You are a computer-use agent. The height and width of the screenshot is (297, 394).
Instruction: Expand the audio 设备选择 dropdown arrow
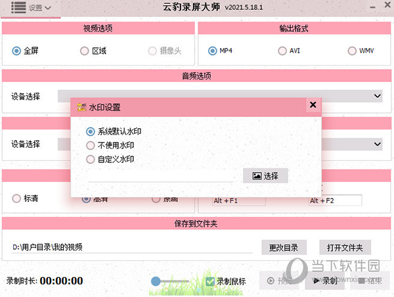pos(377,96)
